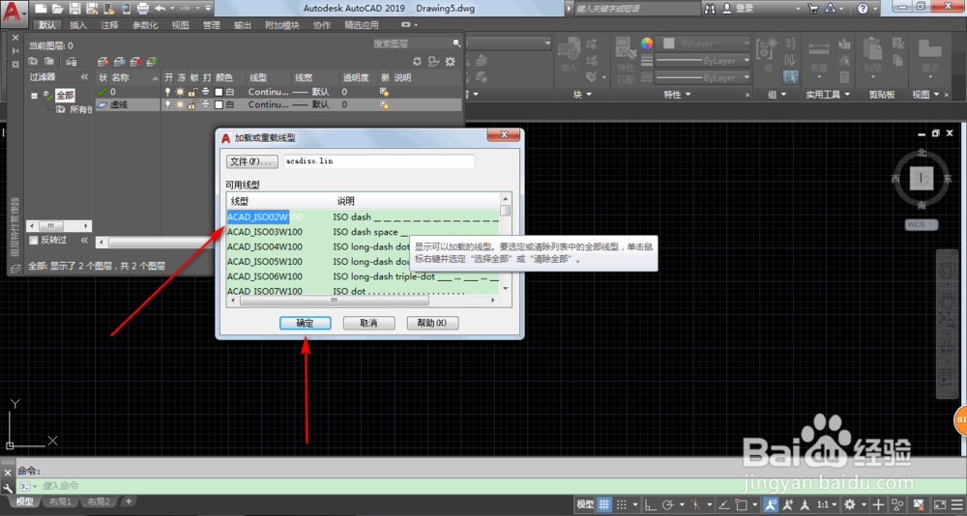The height and width of the screenshot is (516, 967).
Task: Click the white color swatch for layer 虚线
Action: click(x=219, y=104)
